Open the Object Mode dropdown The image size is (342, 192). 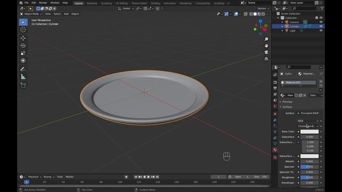31,14
